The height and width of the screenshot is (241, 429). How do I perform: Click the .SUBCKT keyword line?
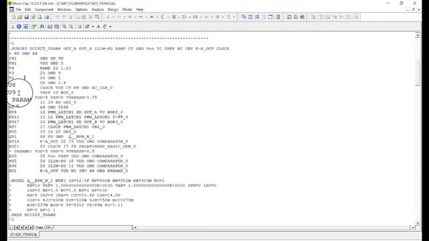pyautogui.click(x=119, y=49)
